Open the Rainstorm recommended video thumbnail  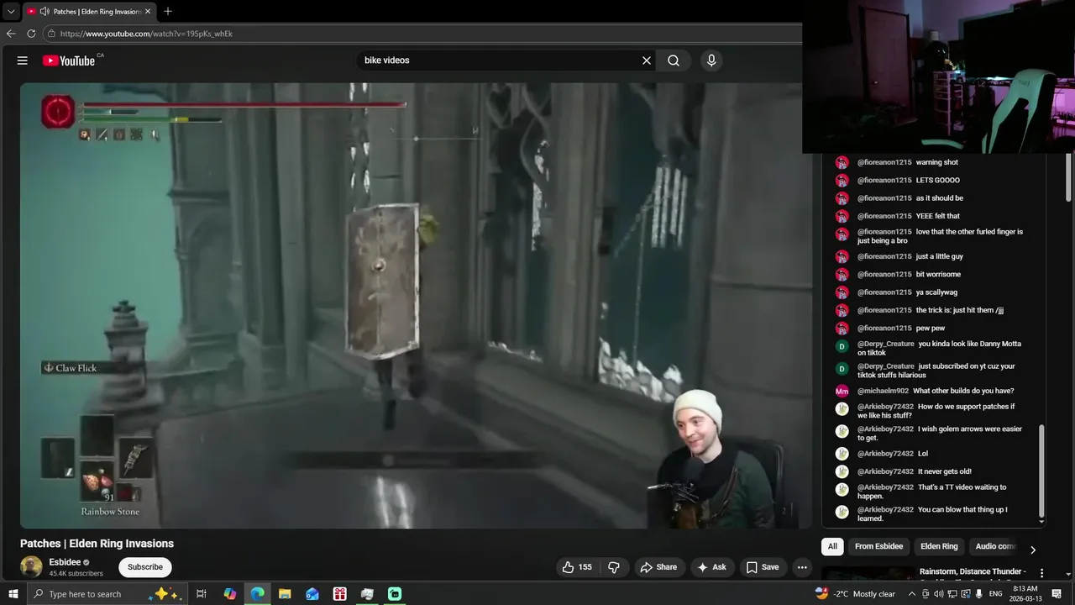click(868, 575)
